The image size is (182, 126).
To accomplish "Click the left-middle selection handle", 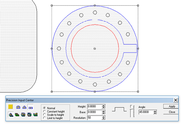I will pyautogui.click(x=52, y=49).
